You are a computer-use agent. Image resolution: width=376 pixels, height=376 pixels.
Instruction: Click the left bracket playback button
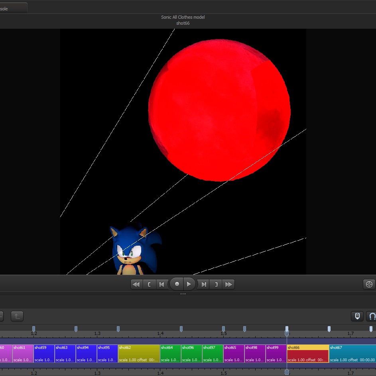coord(149,284)
